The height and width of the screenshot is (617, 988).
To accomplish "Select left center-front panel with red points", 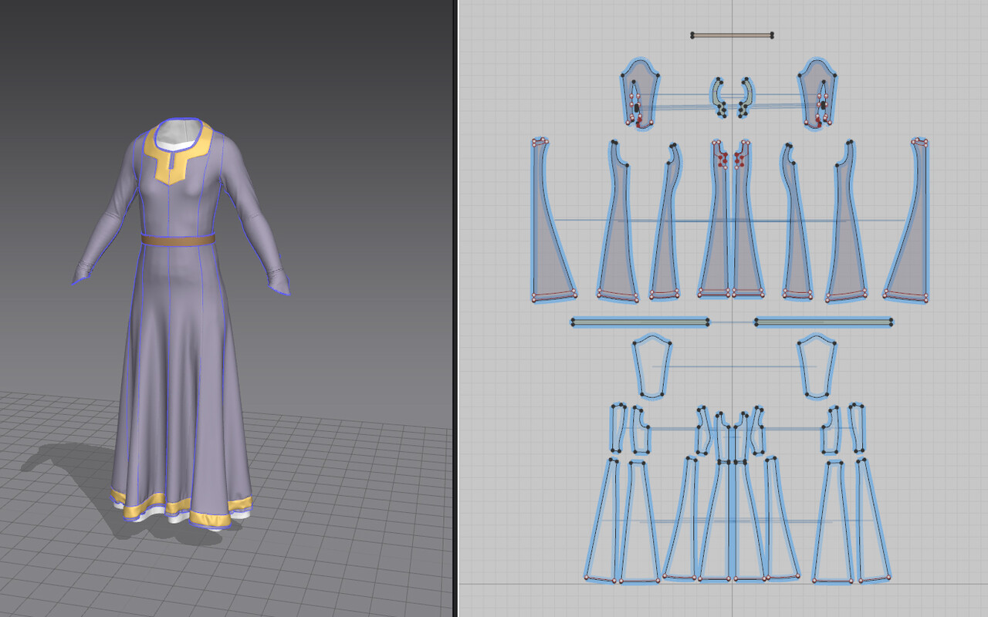I will 716,239.
